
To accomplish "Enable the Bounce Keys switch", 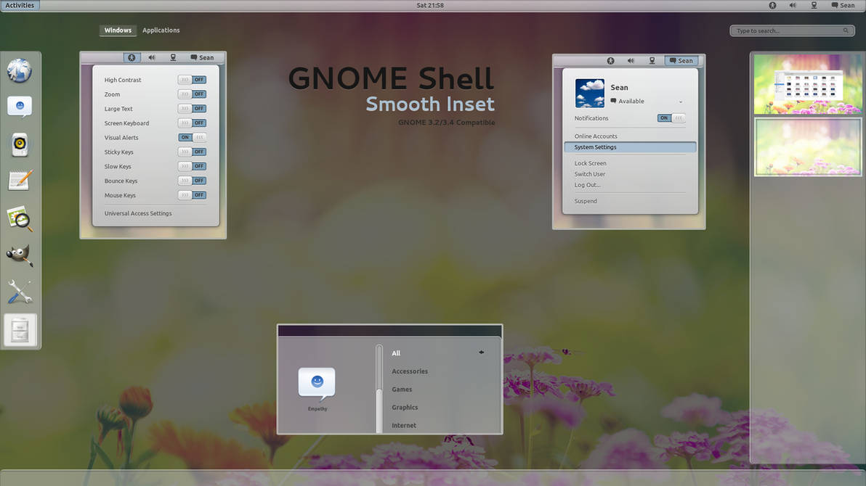I will [x=192, y=181].
